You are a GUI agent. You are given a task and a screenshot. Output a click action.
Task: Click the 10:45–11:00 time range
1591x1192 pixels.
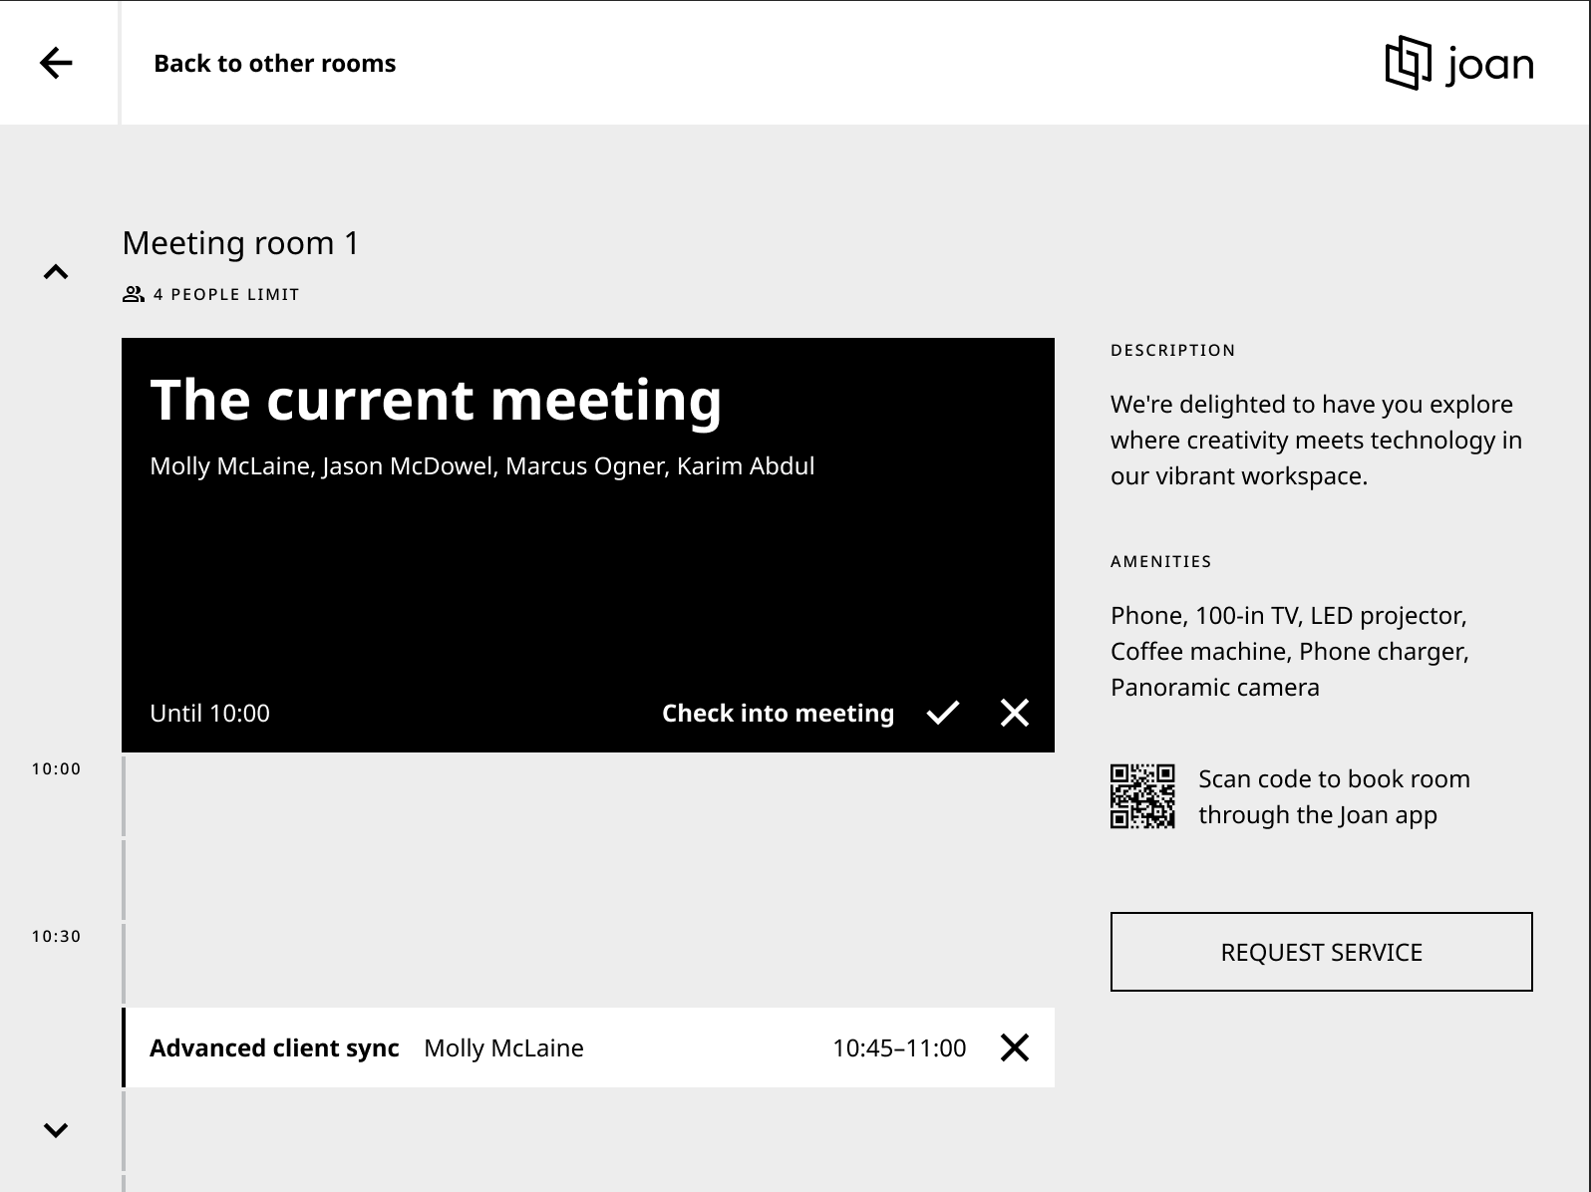coord(898,1047)
